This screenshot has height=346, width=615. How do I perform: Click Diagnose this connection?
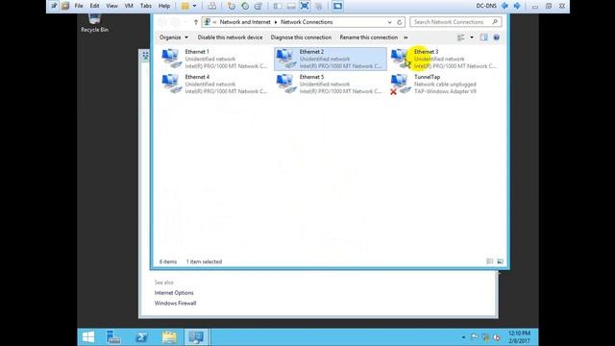pos(301,37)
